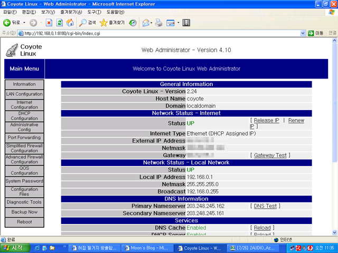The image size is (338, 253).
Task: Open the 파일(F) menu
Action: (10, 12)
